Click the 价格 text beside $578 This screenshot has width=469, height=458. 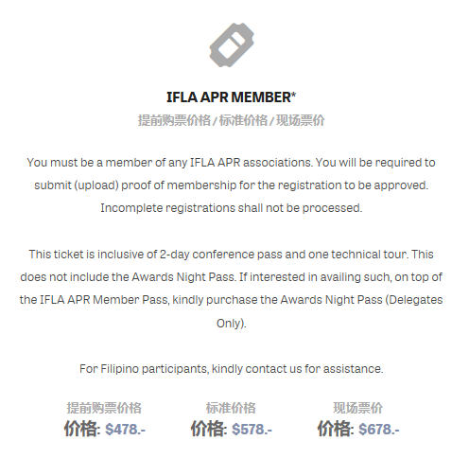(207, 429)
